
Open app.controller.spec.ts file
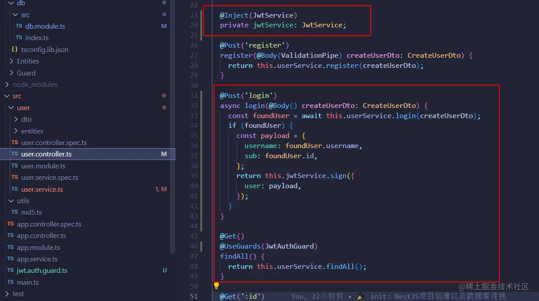tap(49, 224)
